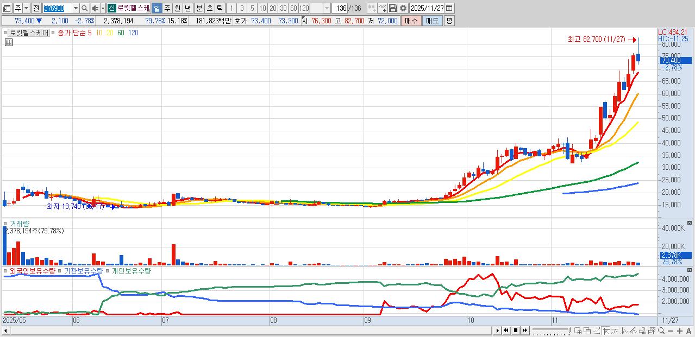The image size is (695, 337).
Task: Click the overlapping windows icon at bottom
Action: coord(587,330)
